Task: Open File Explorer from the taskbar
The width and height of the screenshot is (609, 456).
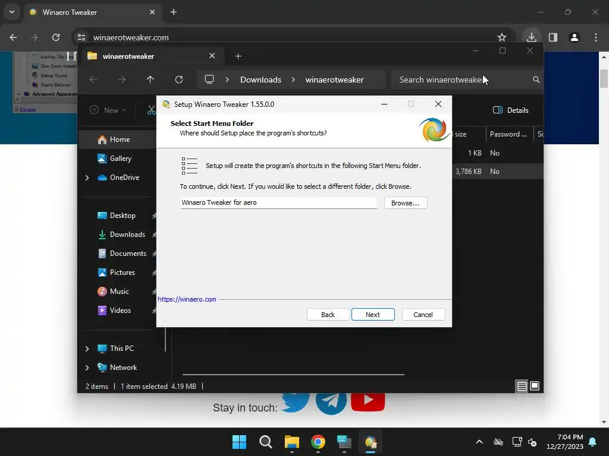Action: [291, 442]
